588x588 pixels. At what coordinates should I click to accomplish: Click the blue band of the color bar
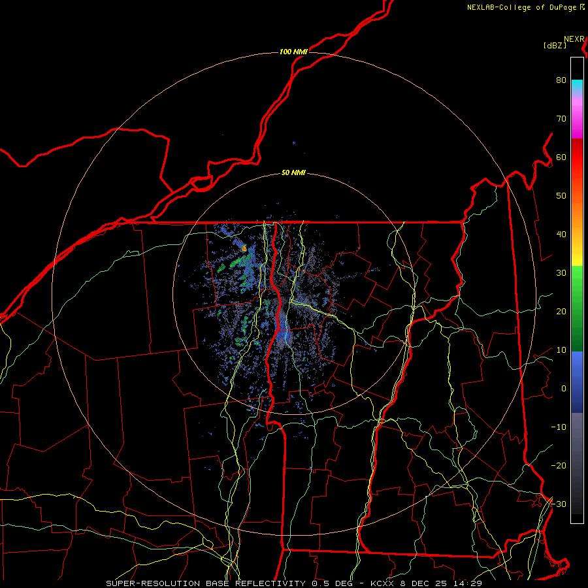coord(577,382)
